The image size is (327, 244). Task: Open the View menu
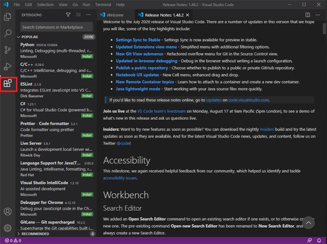click(x=63, y=4)
